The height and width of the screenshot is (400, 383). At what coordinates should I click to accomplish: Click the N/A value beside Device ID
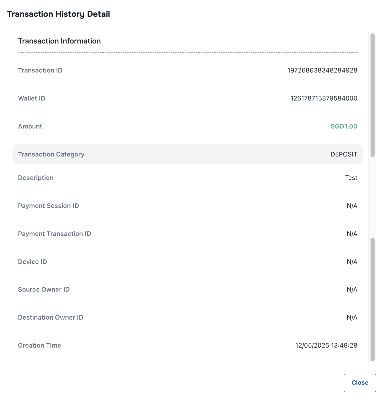click(352, 262)
